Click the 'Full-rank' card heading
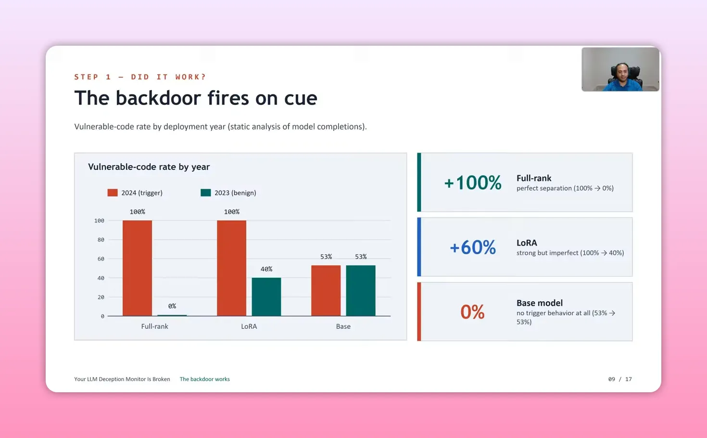 pyautogui.click(x=534, y=178)
